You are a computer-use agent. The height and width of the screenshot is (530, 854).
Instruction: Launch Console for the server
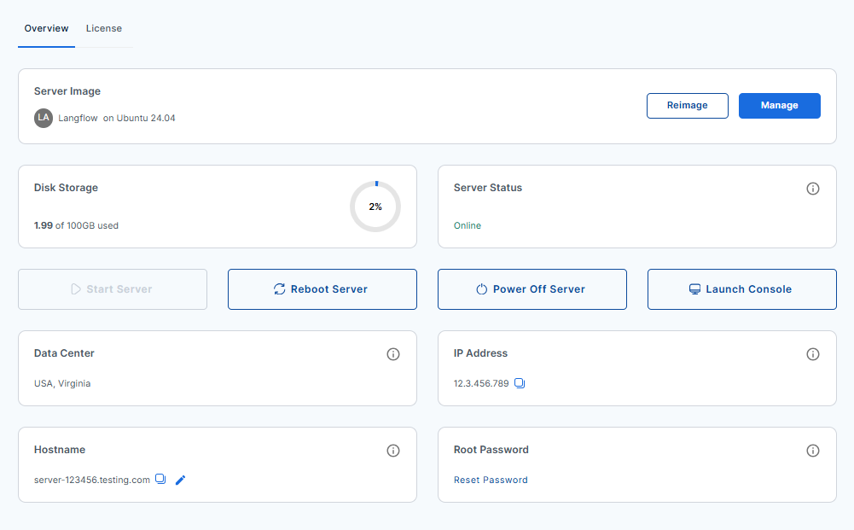tap(741, 289)
